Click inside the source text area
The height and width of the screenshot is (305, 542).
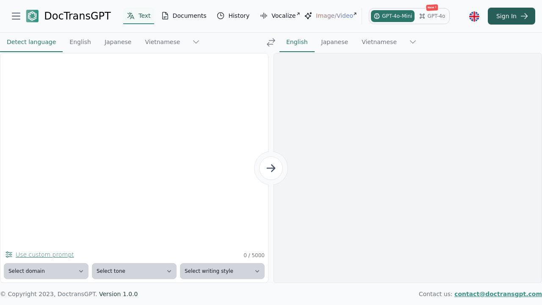[134, 148]
